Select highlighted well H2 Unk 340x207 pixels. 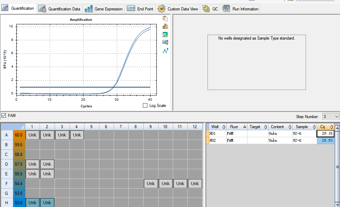pos(47,203)
